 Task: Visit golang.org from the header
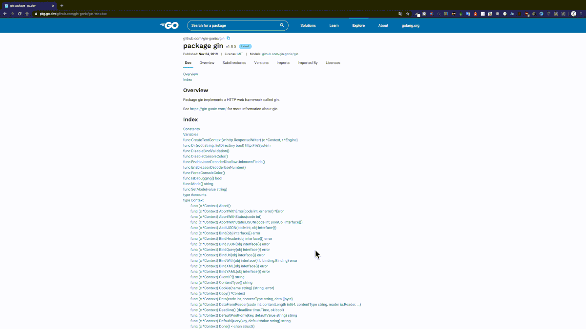click(411, 25)
